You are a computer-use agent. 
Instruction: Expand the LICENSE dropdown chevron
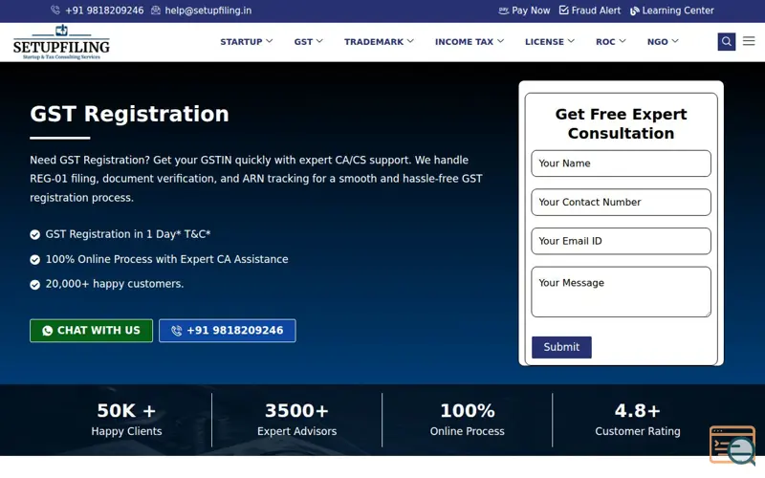point(571,41)
